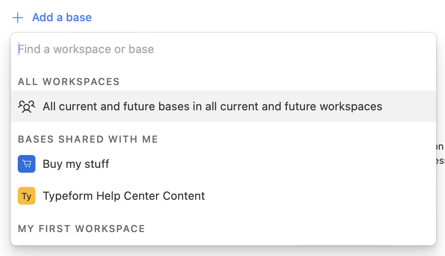The image size is (445, 256).
Task: Click the yellow Ty base icon
Action: (x=27, y=196)
